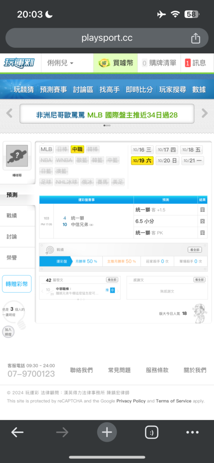Open 玩競猜 in the blue nav bar

point(24,89)
